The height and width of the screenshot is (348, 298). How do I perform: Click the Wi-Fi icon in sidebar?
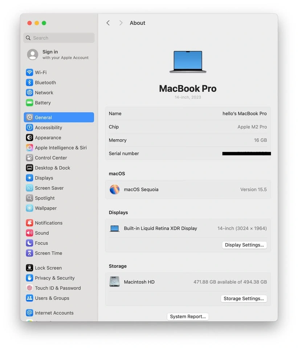tap(29, 72)
